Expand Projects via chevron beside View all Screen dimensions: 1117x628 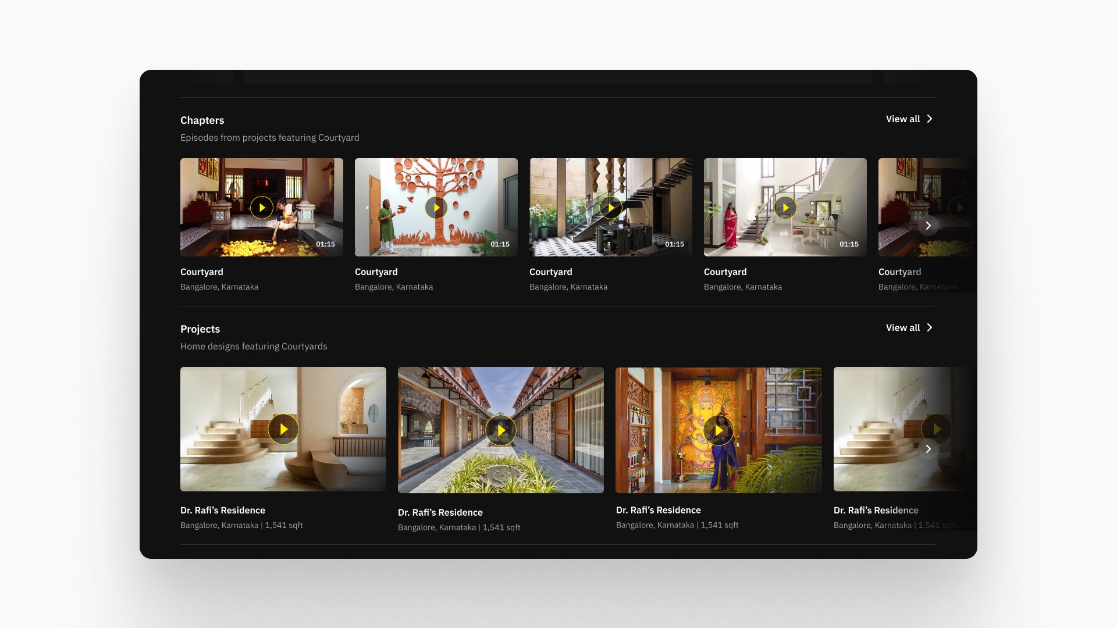(x=930, y=328)
